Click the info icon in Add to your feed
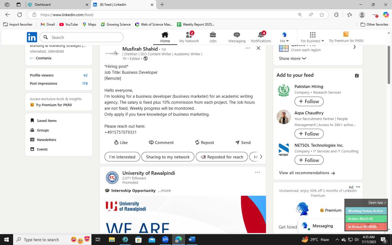Screen dimensions: 392x245 [x=357, y=76]
